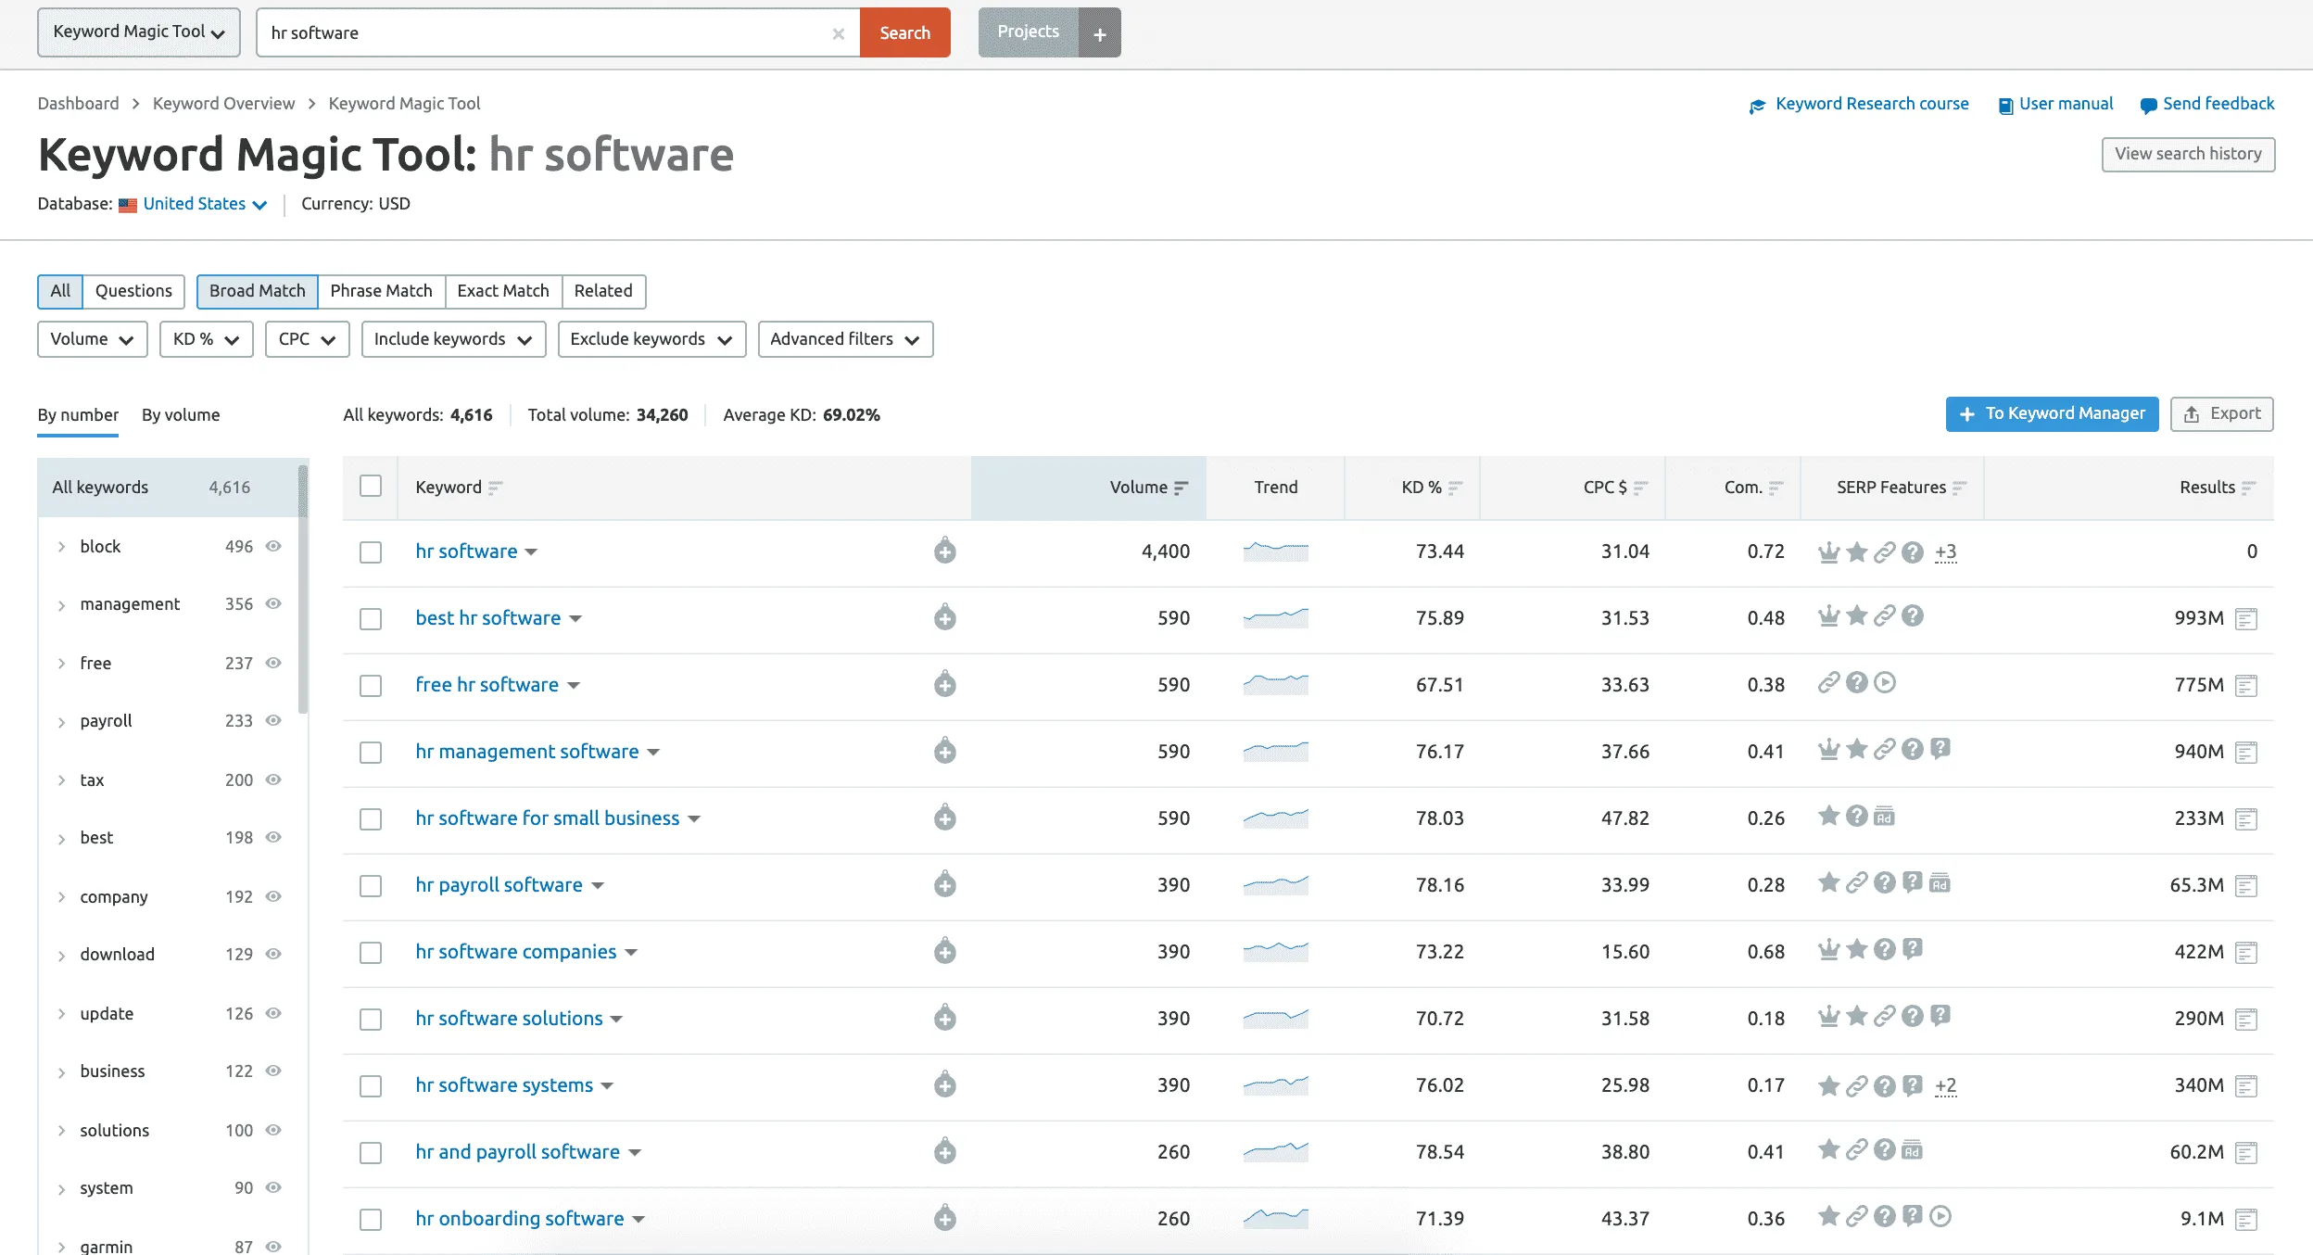Sort by Com. column sort icon
Screen dimensions: 2313x1255
point(1776,488)
